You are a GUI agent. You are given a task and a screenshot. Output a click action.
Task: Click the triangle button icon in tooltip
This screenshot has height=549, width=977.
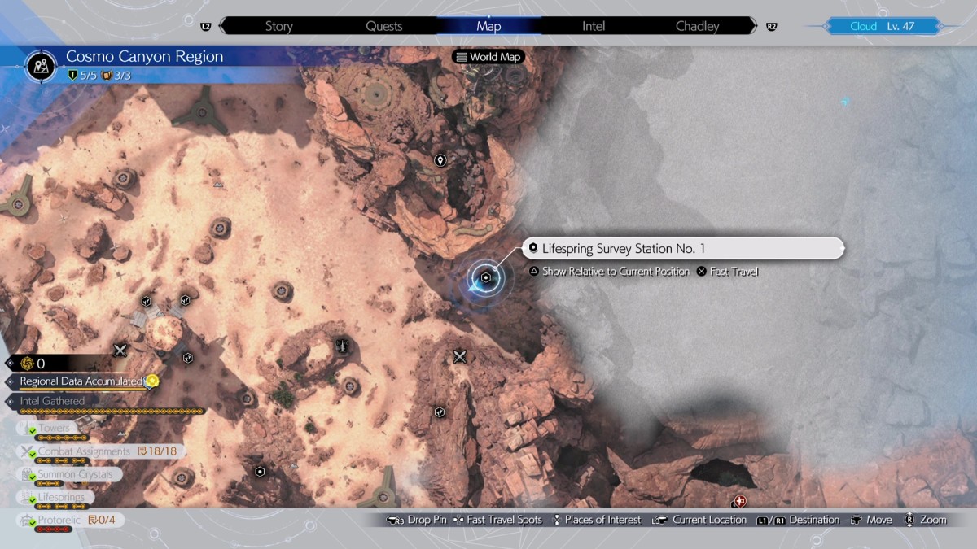[x=534, y=272]
